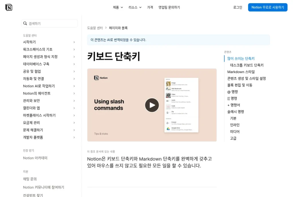Open 컨설턴트 찾기 link
The width and height of the screenshot is (293, 197).
click(x=33, y=195)
